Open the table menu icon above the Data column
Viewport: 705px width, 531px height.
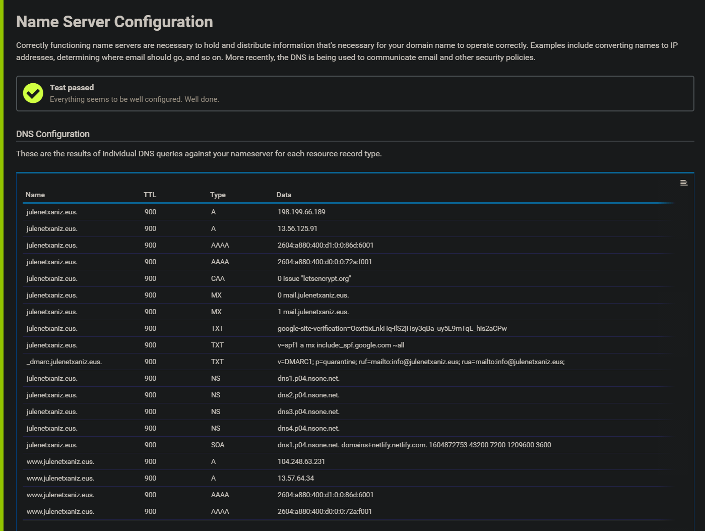click(x=683, y=183)
